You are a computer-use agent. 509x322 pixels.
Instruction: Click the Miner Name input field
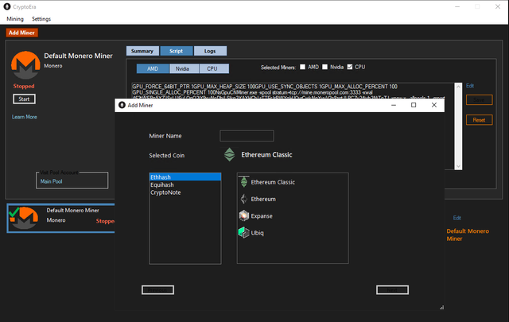coord(247,136)
